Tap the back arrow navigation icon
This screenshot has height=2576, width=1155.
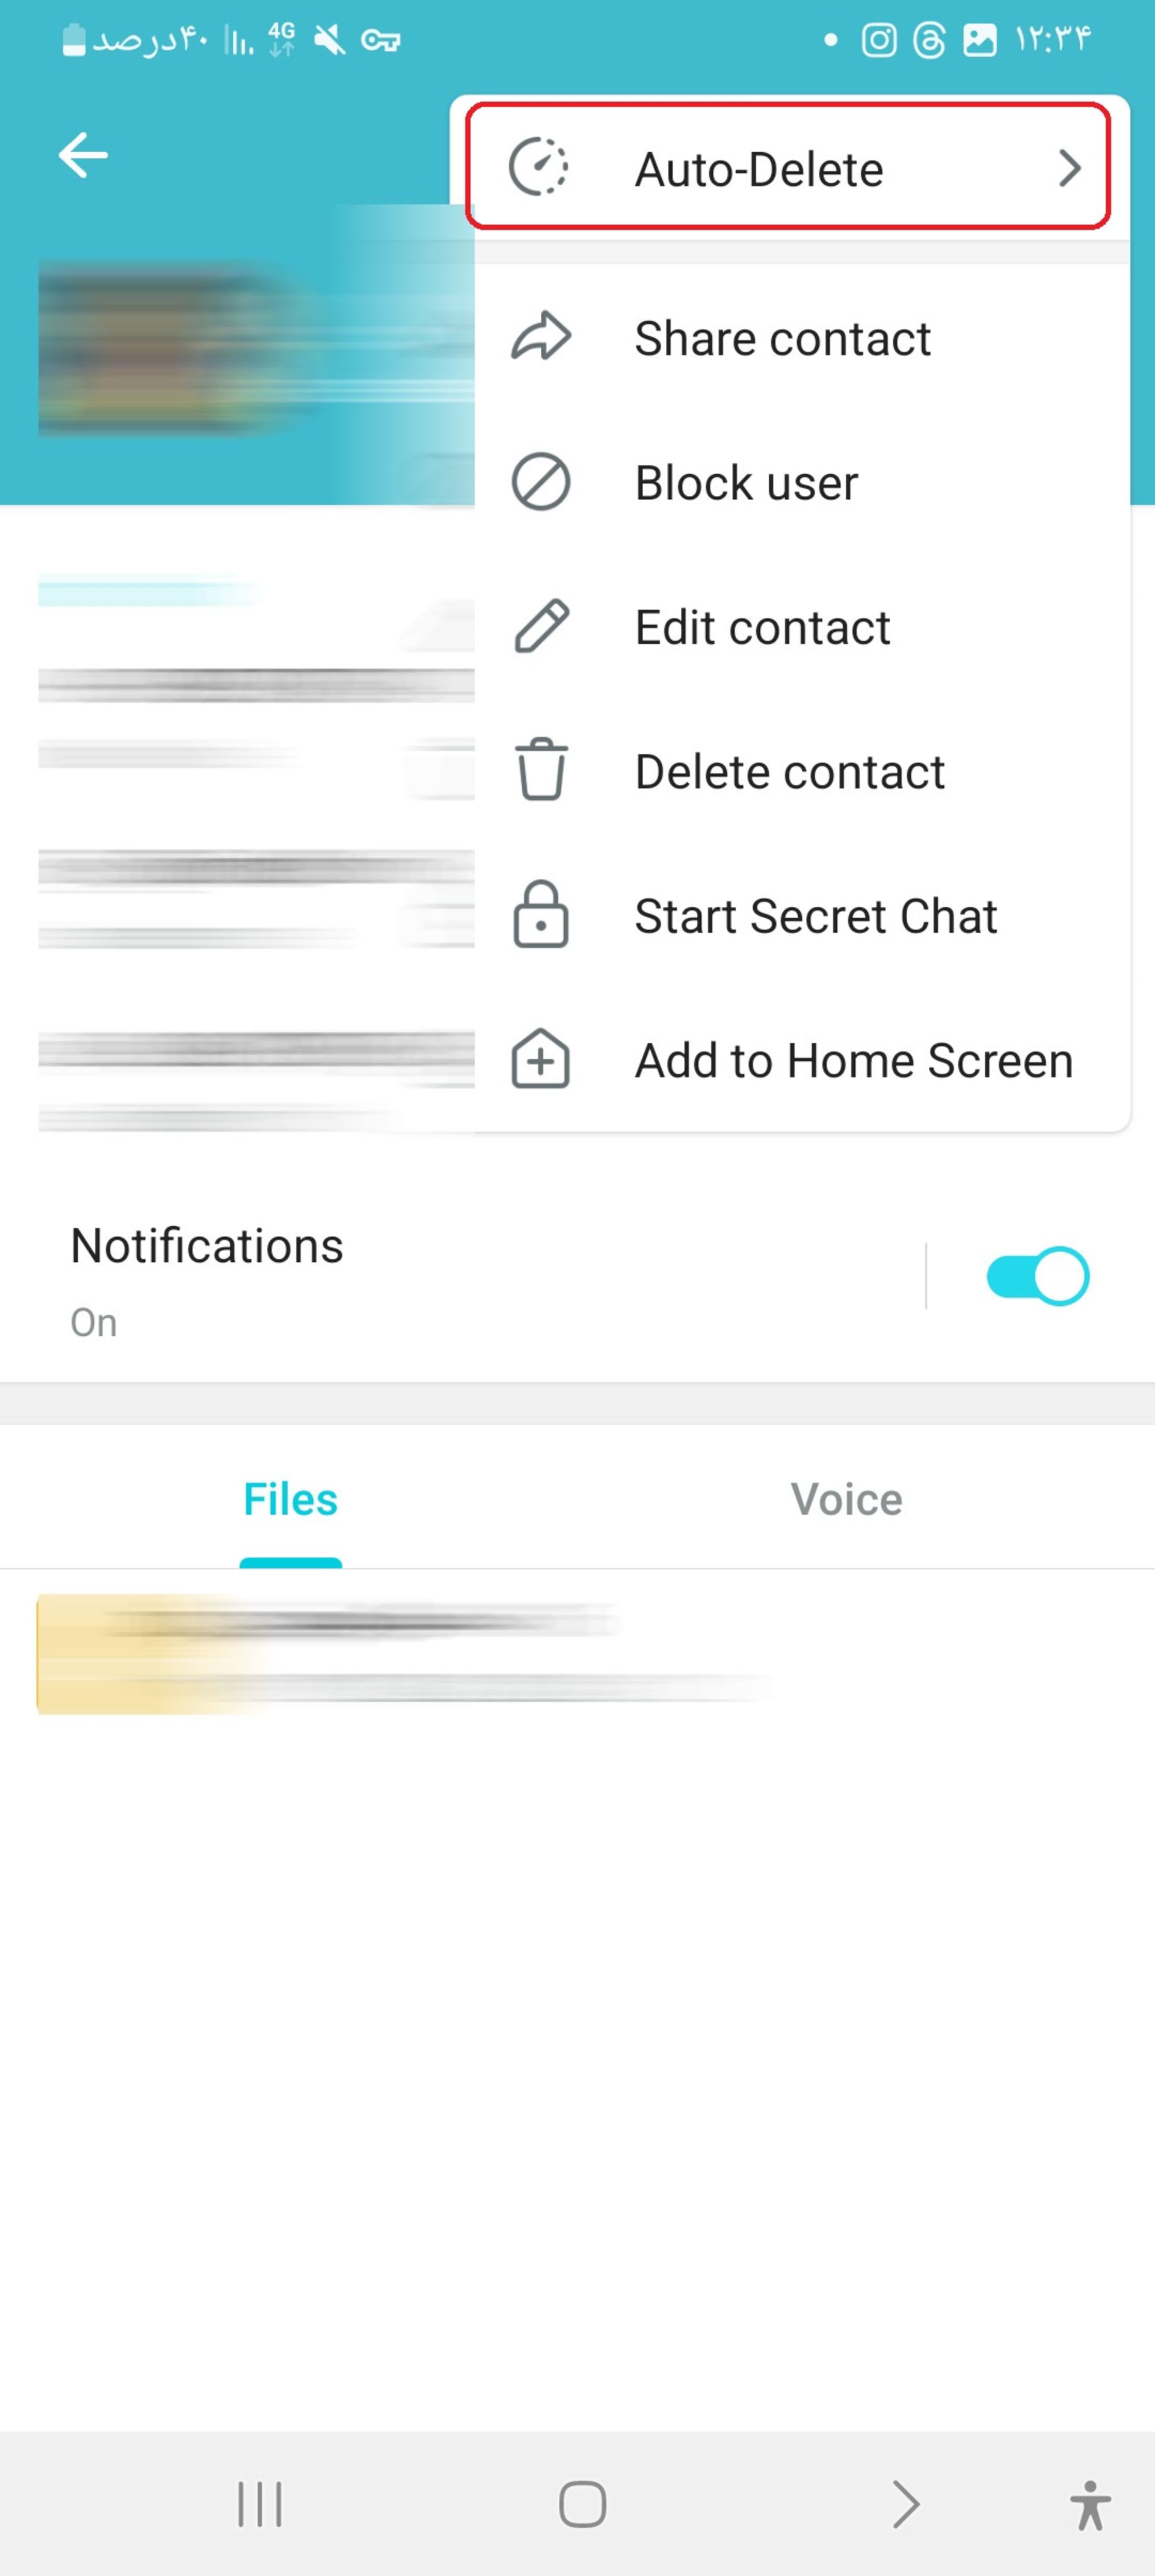(82, 155)
